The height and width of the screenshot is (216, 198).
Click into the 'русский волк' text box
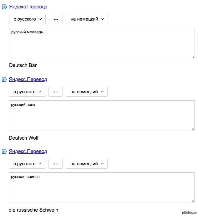[x=101, y=116]
